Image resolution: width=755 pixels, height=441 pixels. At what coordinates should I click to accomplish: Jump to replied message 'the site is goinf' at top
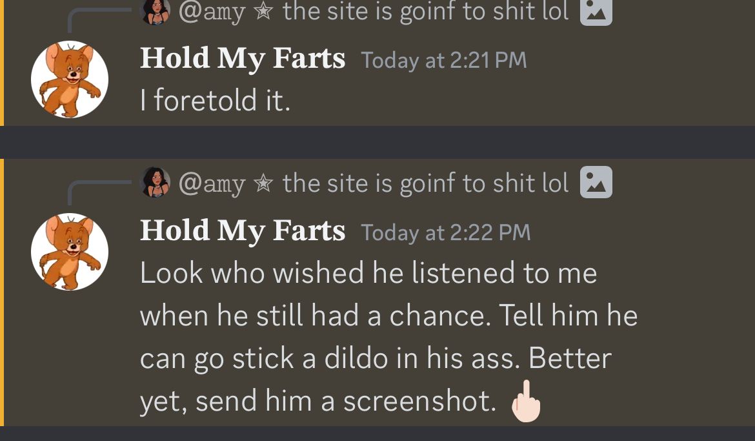point(426,12)
